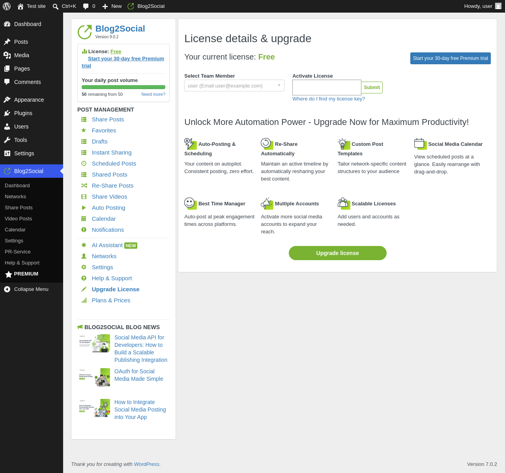Open the Blog2Social menu item in WordPress sidebar

click(32, 171)
